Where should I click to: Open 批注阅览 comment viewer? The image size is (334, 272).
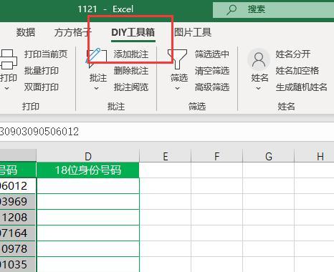(x=131, y=87)
